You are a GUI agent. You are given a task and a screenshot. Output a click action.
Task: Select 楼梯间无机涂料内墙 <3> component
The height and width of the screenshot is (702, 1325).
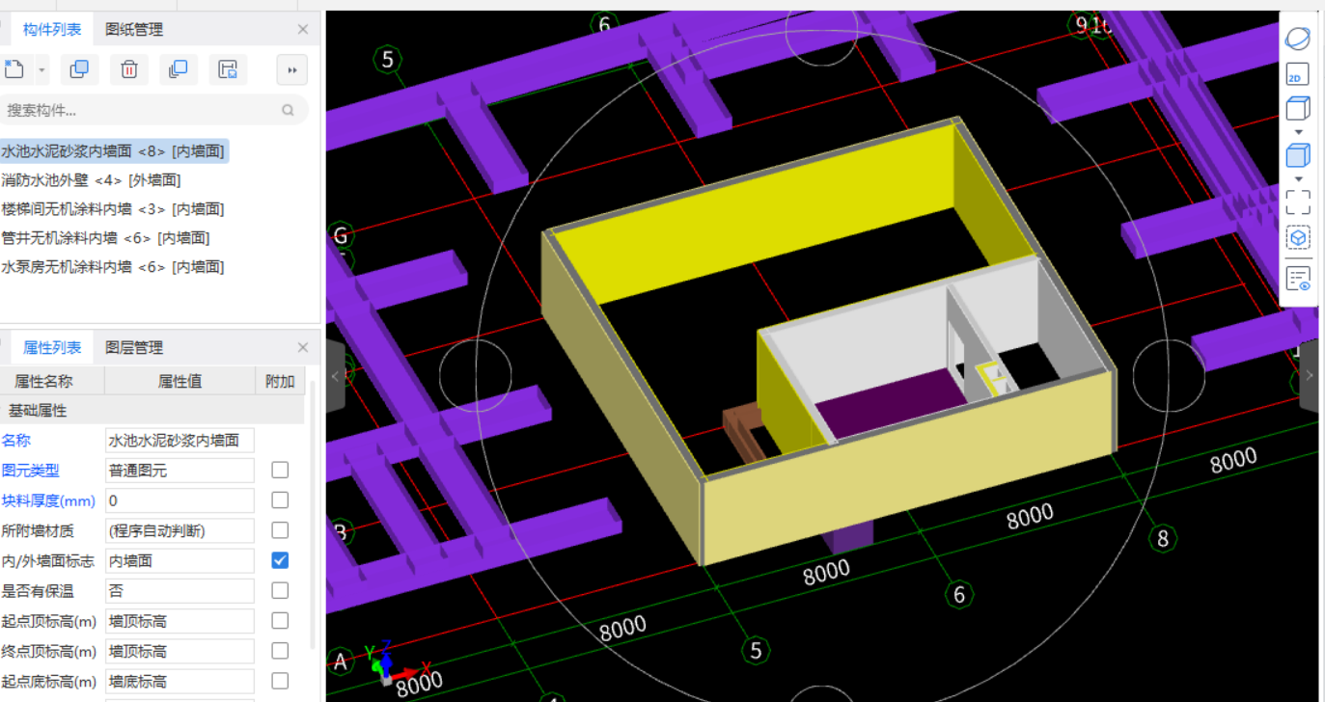click(x=113, y=209)
